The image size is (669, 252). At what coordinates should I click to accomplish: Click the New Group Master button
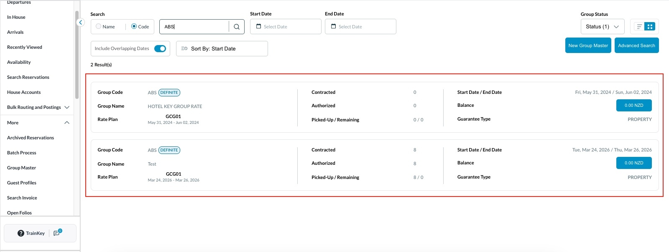click(588, 45)
